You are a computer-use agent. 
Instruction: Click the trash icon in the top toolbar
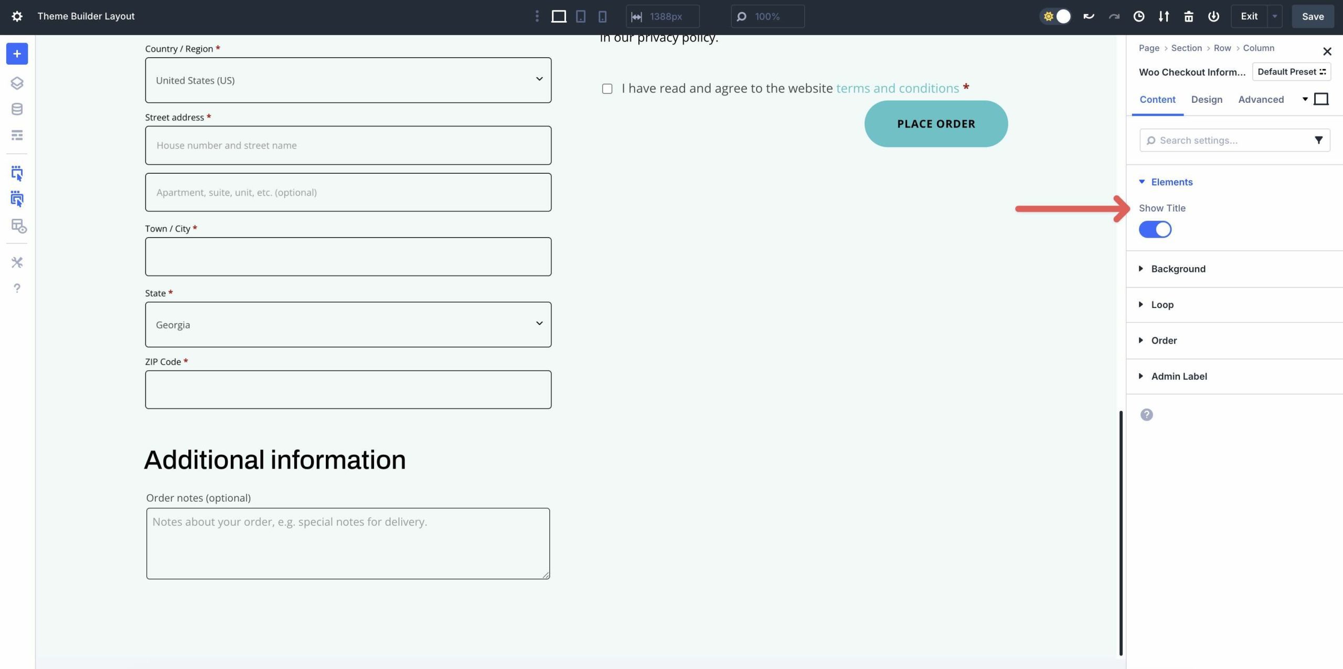pos(1188,16)
